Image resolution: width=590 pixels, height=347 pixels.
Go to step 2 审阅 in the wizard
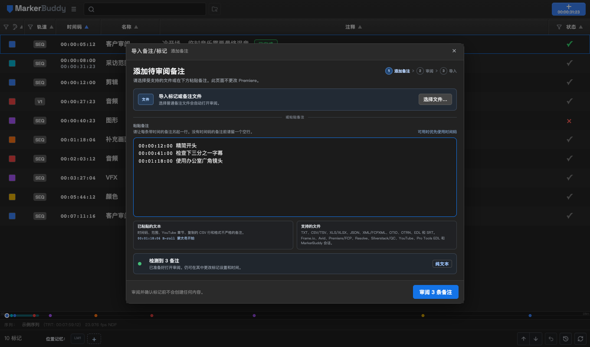[x=425, y=71]
